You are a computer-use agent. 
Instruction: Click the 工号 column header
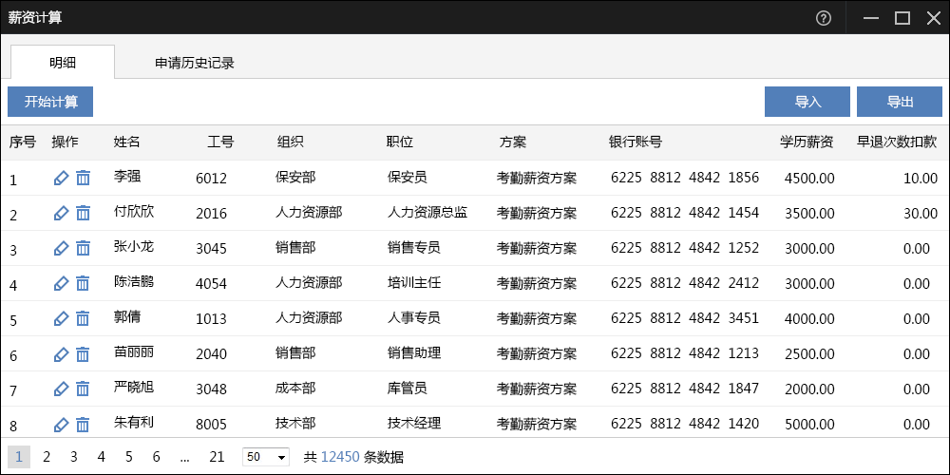[220, 142]
